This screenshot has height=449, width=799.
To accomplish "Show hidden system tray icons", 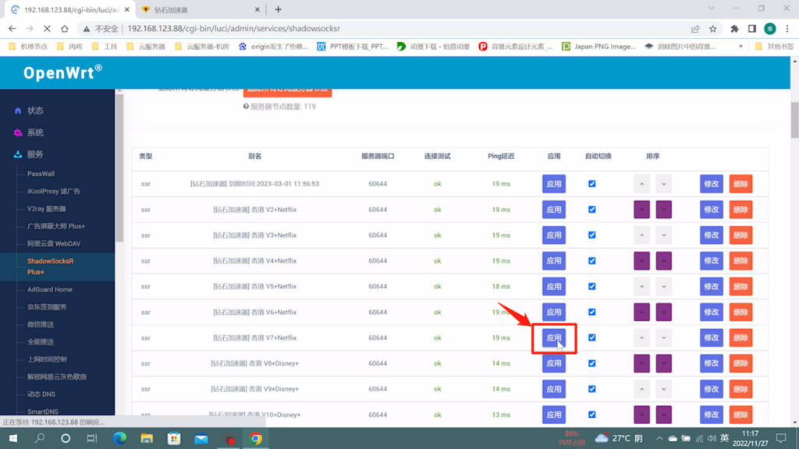I will tap(659, 438).
